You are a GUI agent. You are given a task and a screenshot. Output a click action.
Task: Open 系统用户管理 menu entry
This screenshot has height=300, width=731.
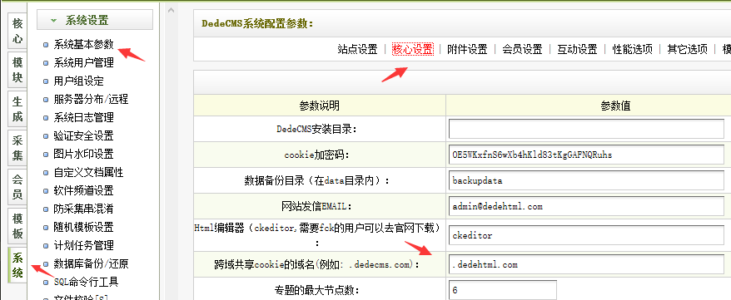[83, 63]
